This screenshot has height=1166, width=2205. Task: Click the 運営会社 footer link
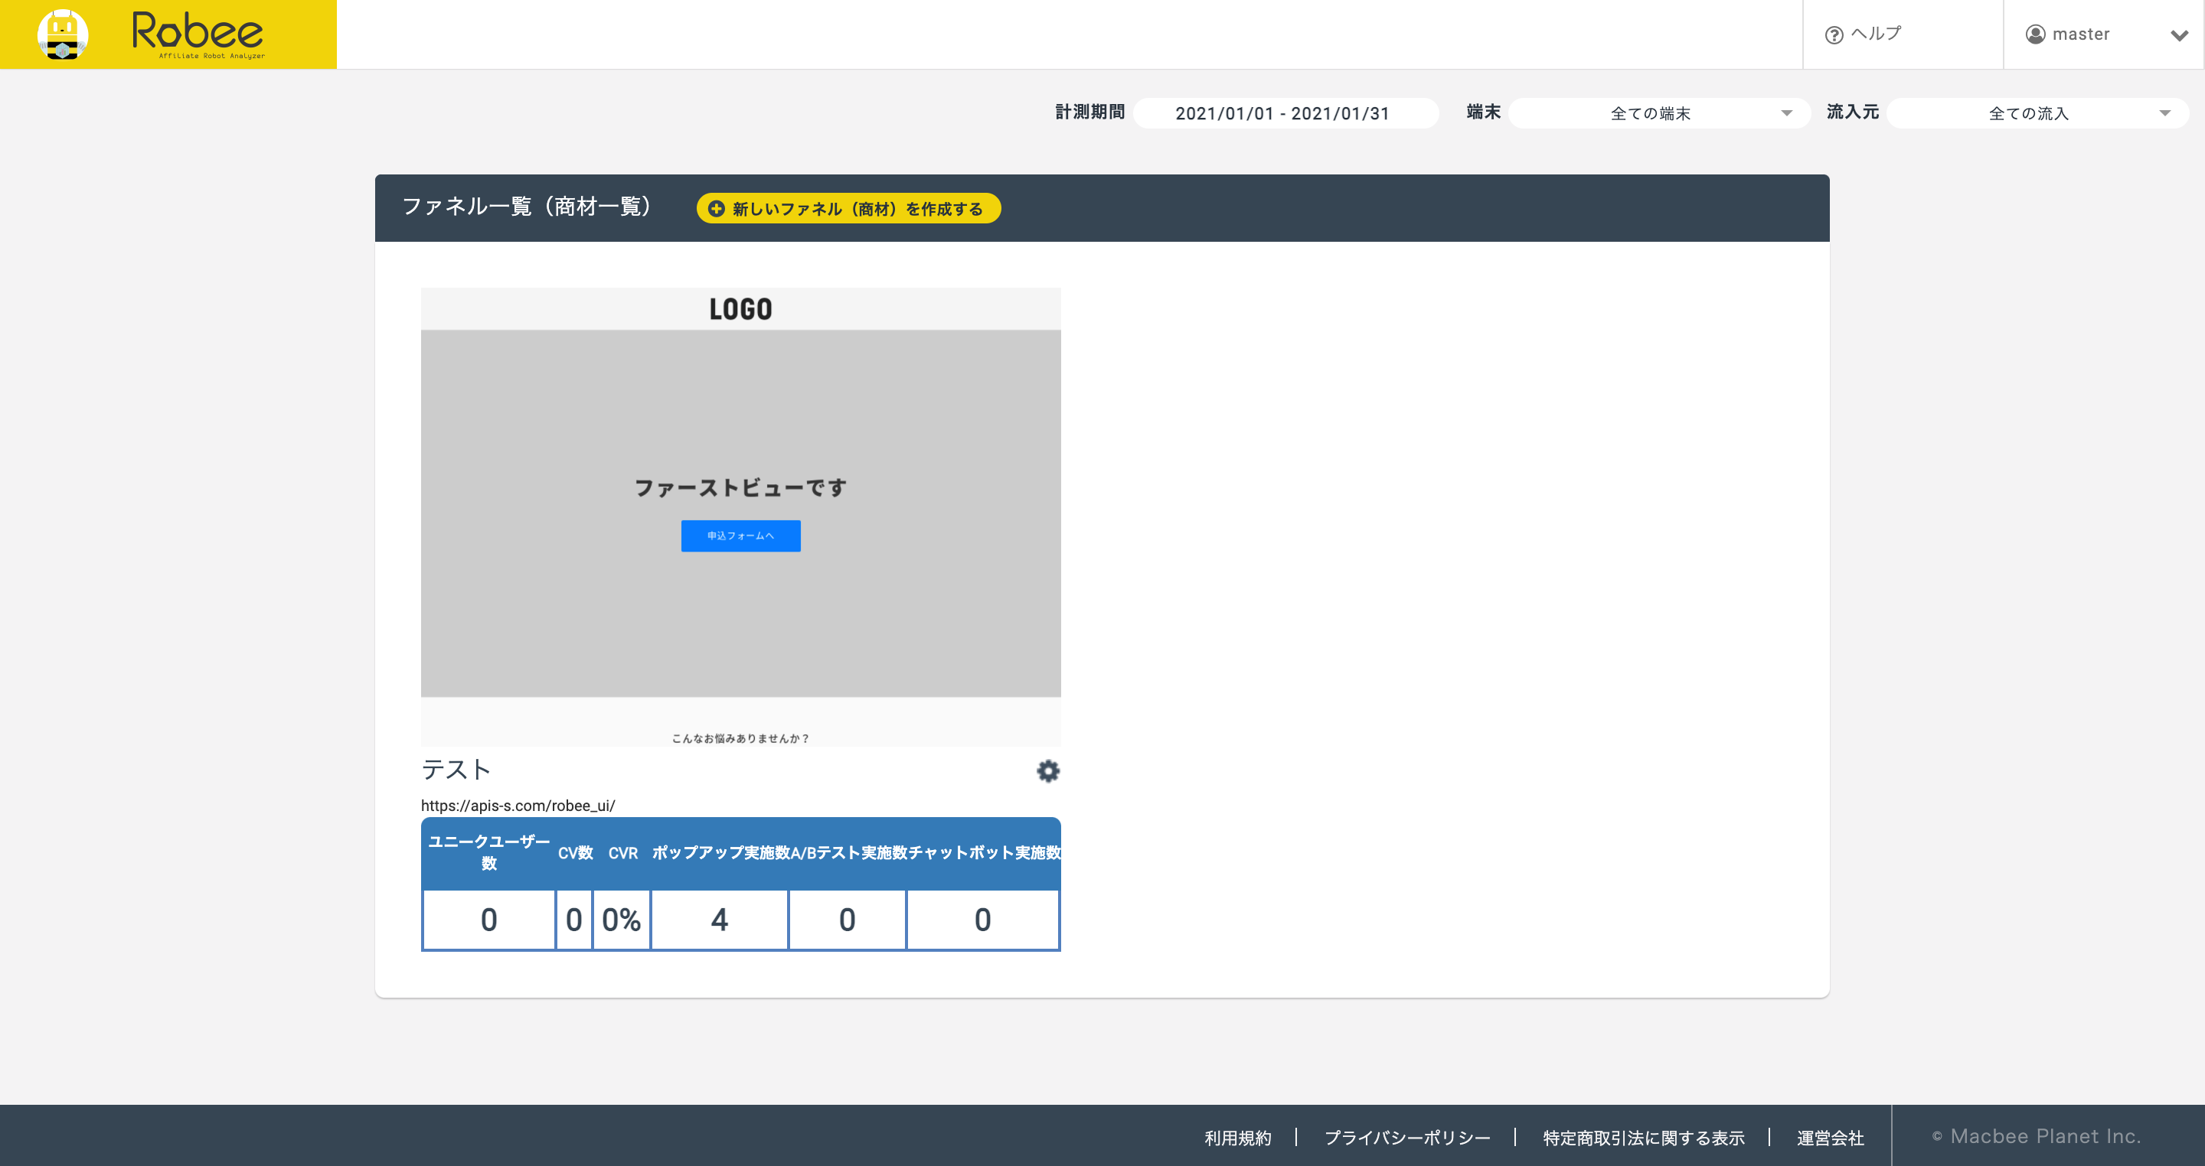pos(1830,1138)
